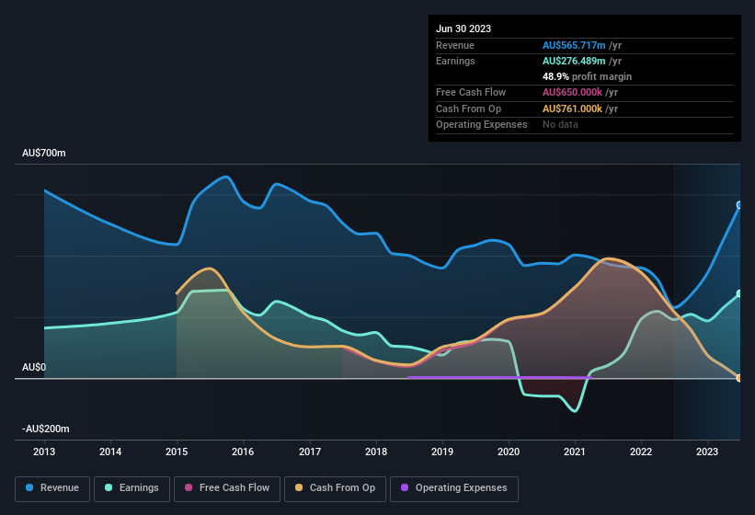The height and width of the screenshot is (515, 755).
Task: Click the Revenue data point at chart end
Action: [739, 205]
